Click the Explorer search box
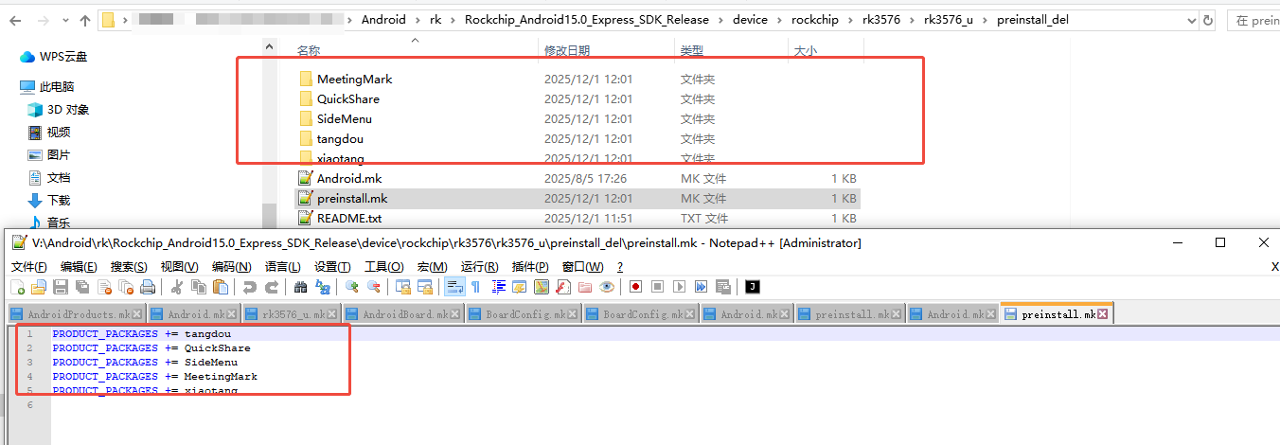Viewport: 1280px width, 445px height. (x=1253, y=20)
